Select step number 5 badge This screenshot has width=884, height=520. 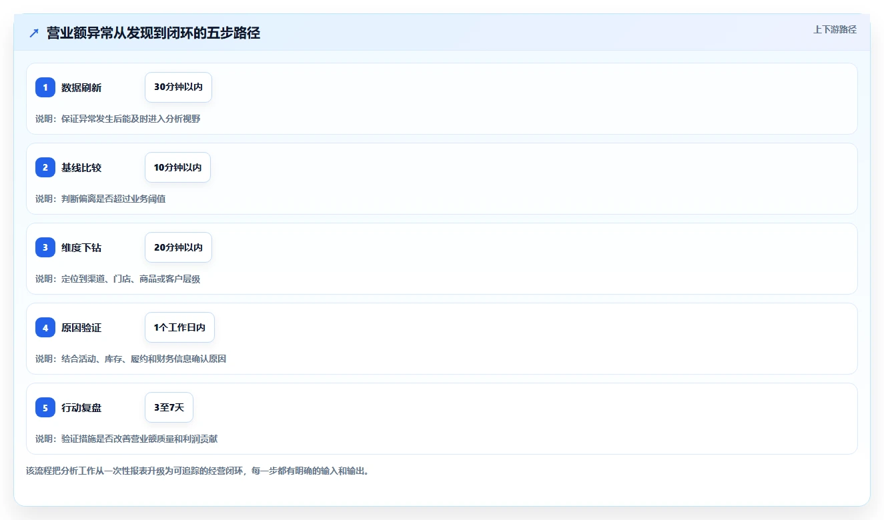point(45,407)
